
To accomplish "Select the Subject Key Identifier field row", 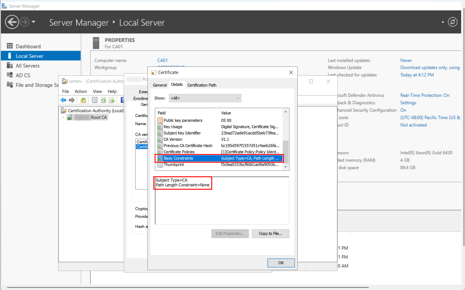I will click(219, 133).
